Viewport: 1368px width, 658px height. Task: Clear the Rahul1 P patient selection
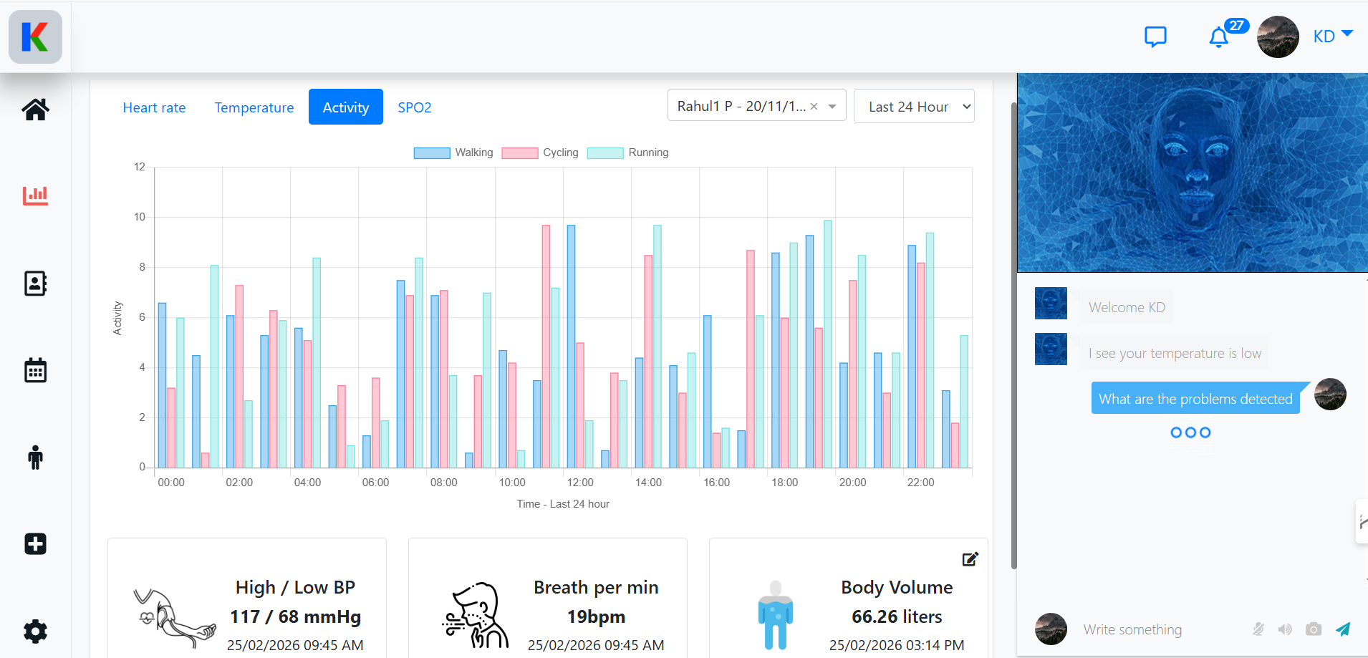tap(814, 107)
